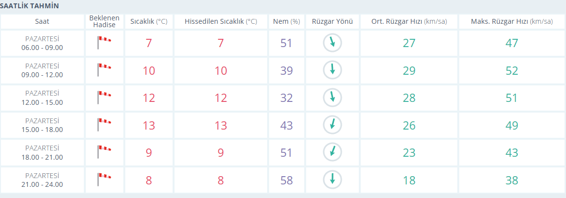566x198 pixels.
Task: Click the windsock icon for 06.00 - 09.00
Action: [x=104, y=43]
